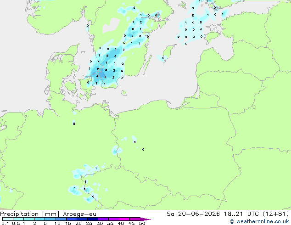Click the '4' precipitation value on the map
This screenshot has height=225, width=291.
[x=97, y=76]
